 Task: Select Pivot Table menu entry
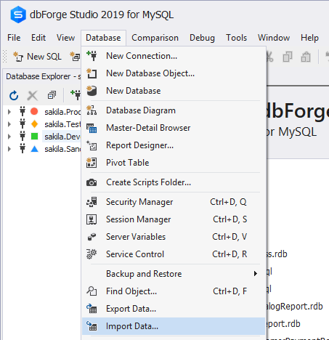[x=174, y=163]
